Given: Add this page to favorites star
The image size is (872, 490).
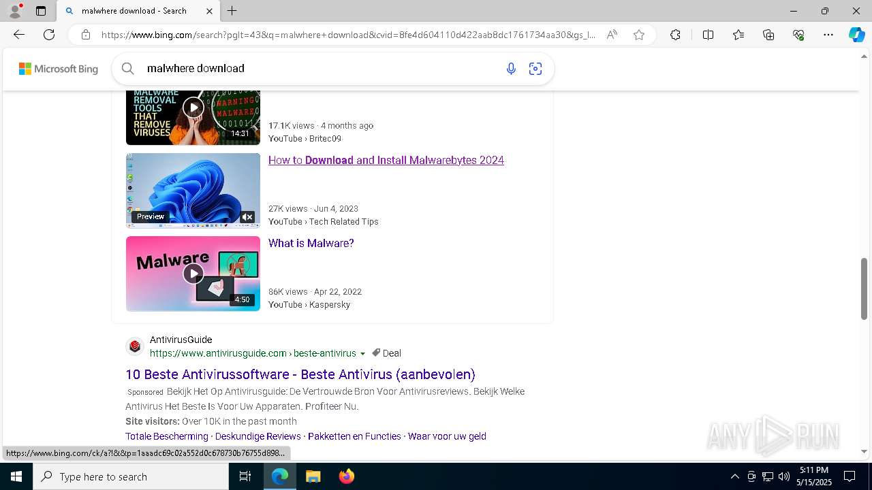Looking at the screenshot, I should pos(639,35).
